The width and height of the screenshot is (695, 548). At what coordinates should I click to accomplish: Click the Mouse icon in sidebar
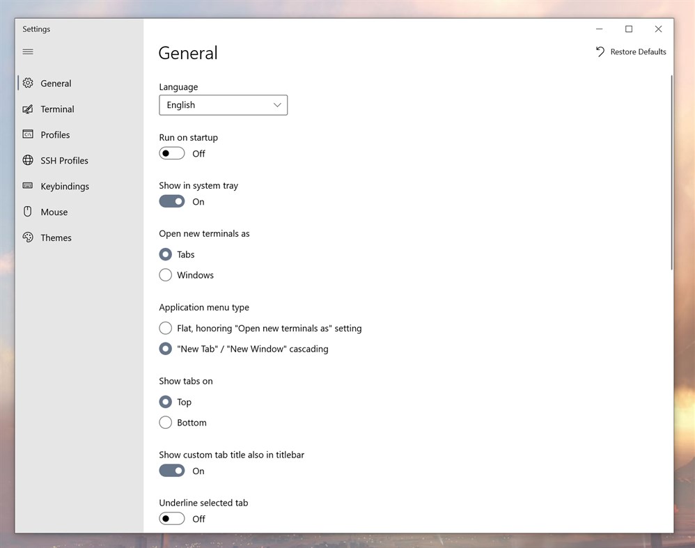tap(28, 212)
